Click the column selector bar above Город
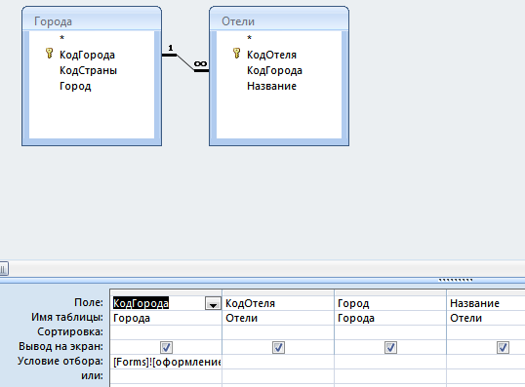The image size is (525, 387). tap(390, 292)
